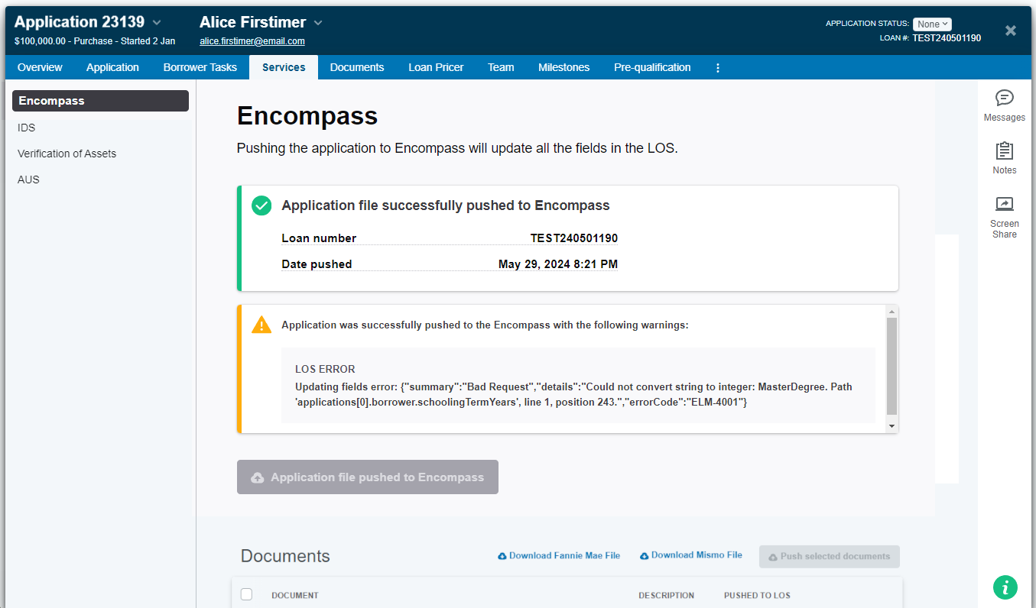Click the green success checkmark icon

261,205
